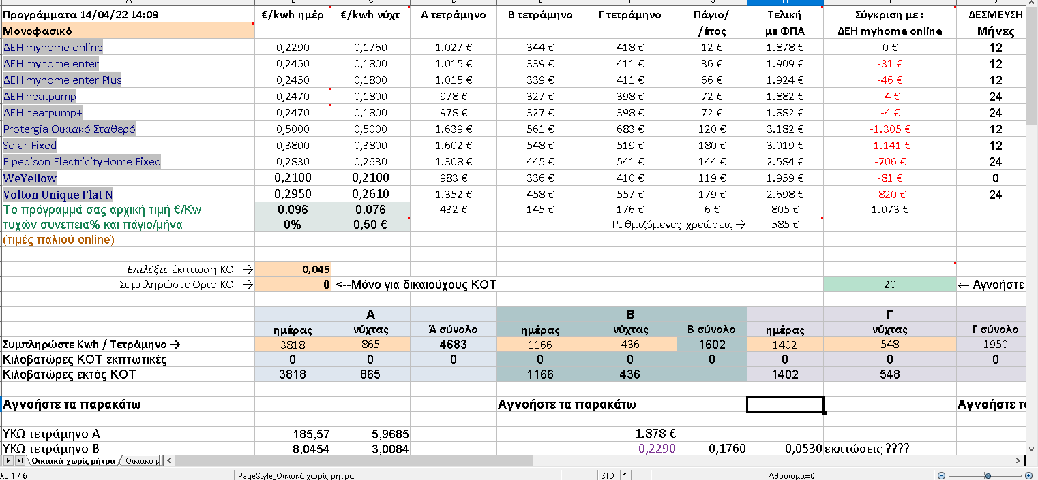Select the daytime kWh cell 3818 in the orange input row
This screenshot has height=480, width=1038.
(x=293, y=345)
